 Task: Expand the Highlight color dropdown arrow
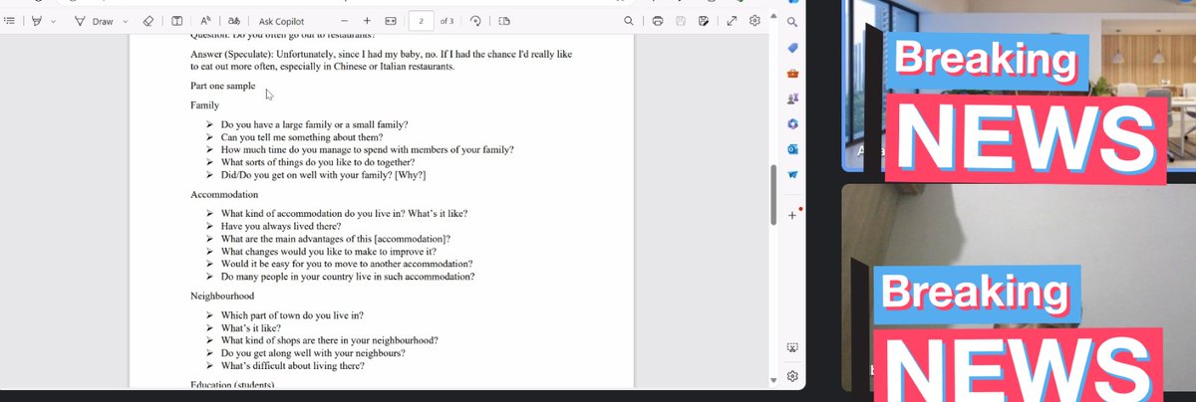(x=56, y=20)
